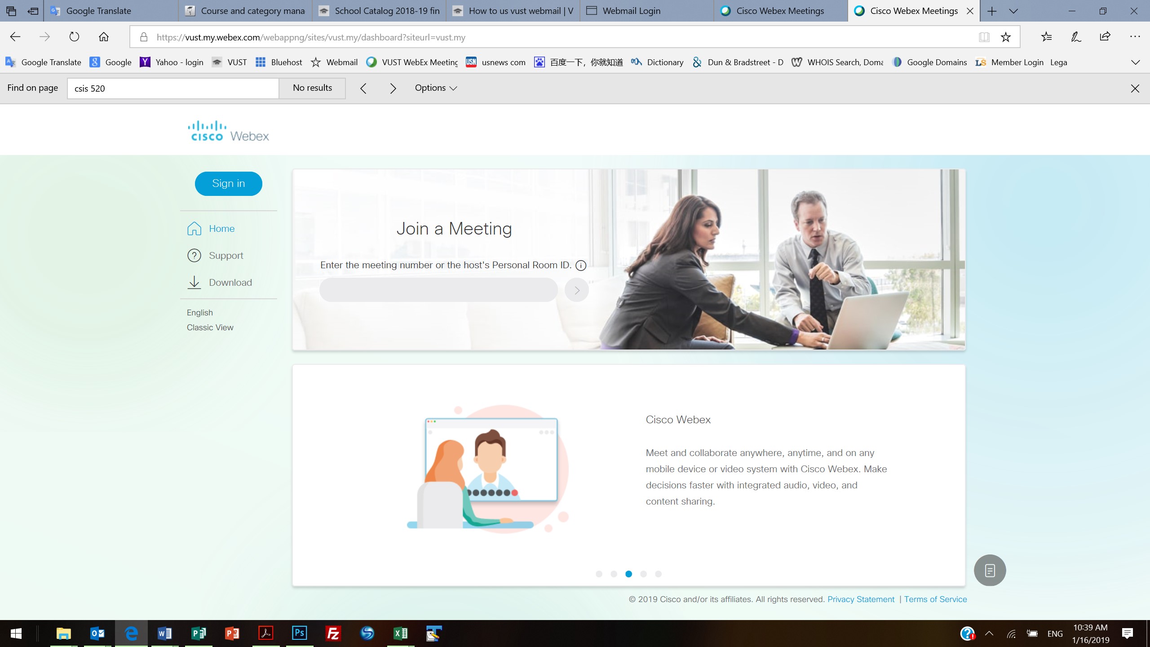Open Photoshop from taskbar
Viewport: 1150px width, 647px height.
299,634
